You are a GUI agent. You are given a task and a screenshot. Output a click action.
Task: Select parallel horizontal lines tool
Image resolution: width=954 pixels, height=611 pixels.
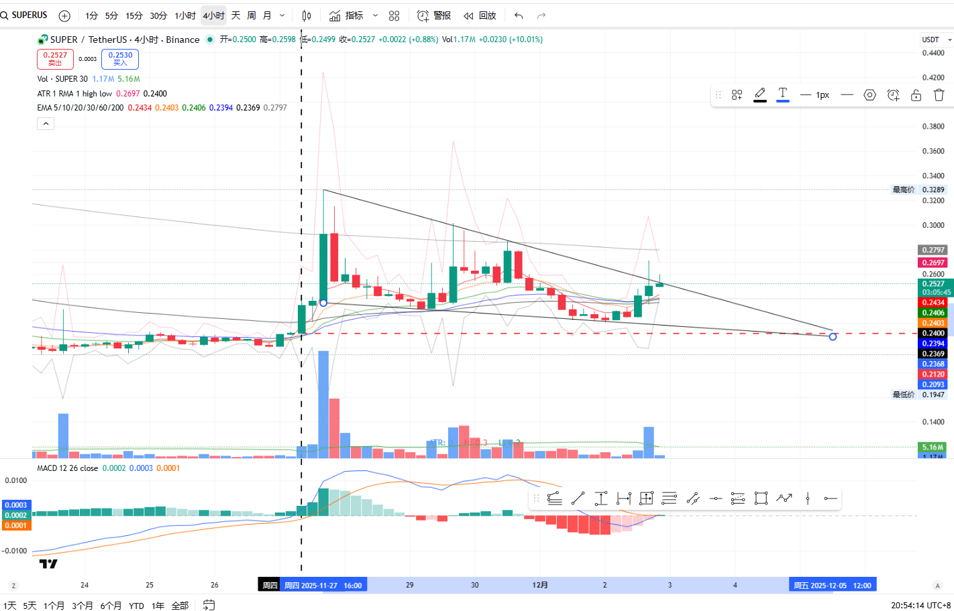click(670, 498)
